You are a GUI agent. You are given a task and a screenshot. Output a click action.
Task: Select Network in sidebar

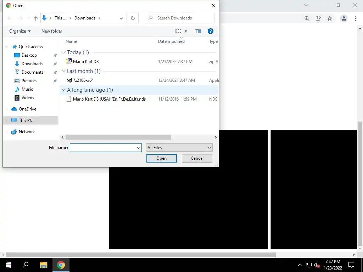coord(27,132)
